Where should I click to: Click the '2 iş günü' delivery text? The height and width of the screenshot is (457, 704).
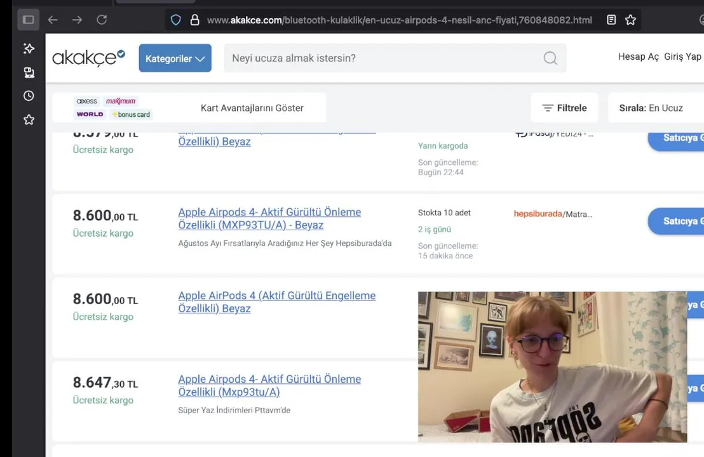(x=434, y=229)
